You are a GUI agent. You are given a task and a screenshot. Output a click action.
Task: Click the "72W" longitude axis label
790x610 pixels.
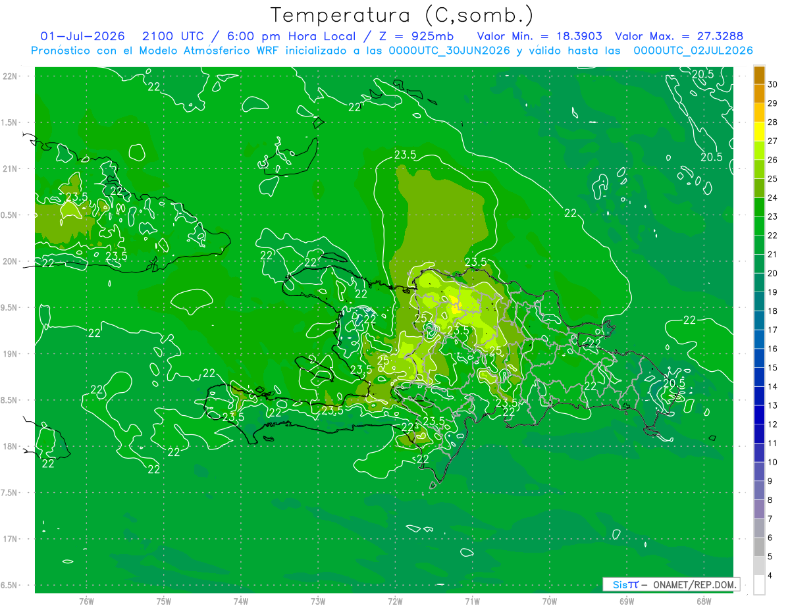tap(395, 601)
